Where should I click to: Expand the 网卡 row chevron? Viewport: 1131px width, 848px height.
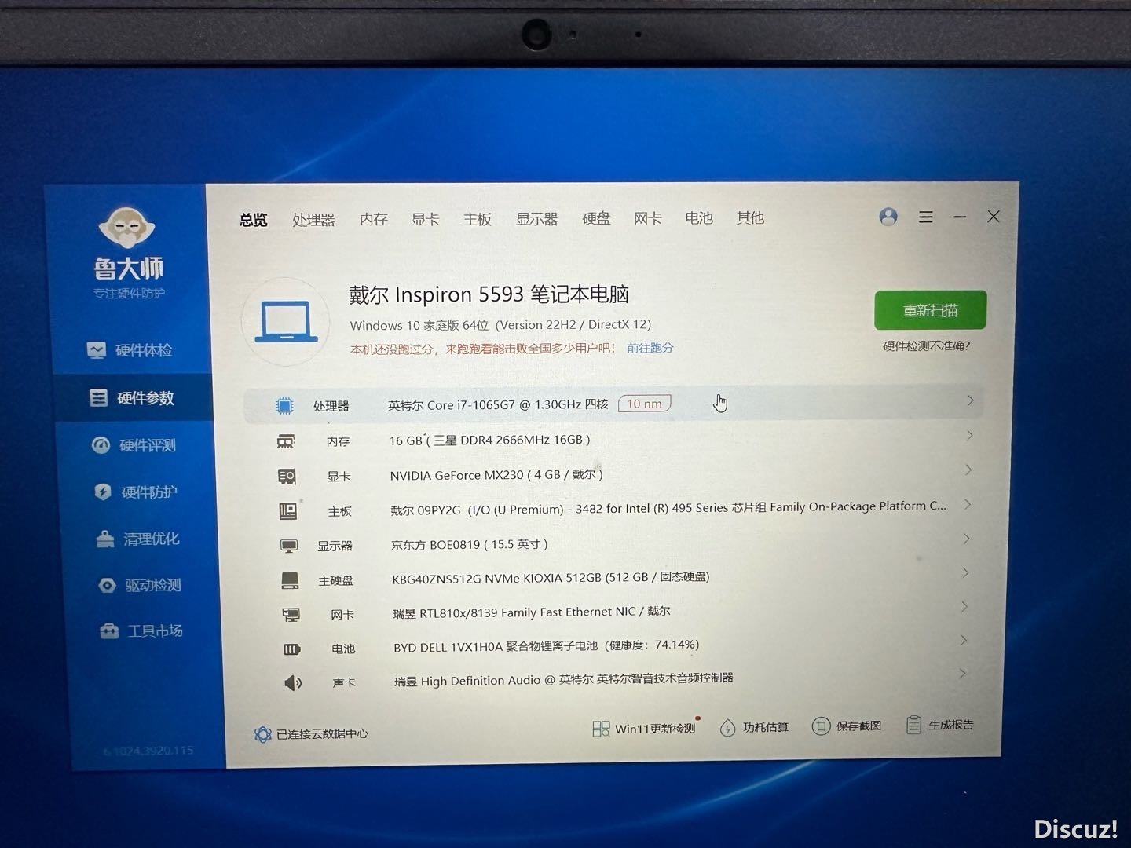(x=964, y=606)
